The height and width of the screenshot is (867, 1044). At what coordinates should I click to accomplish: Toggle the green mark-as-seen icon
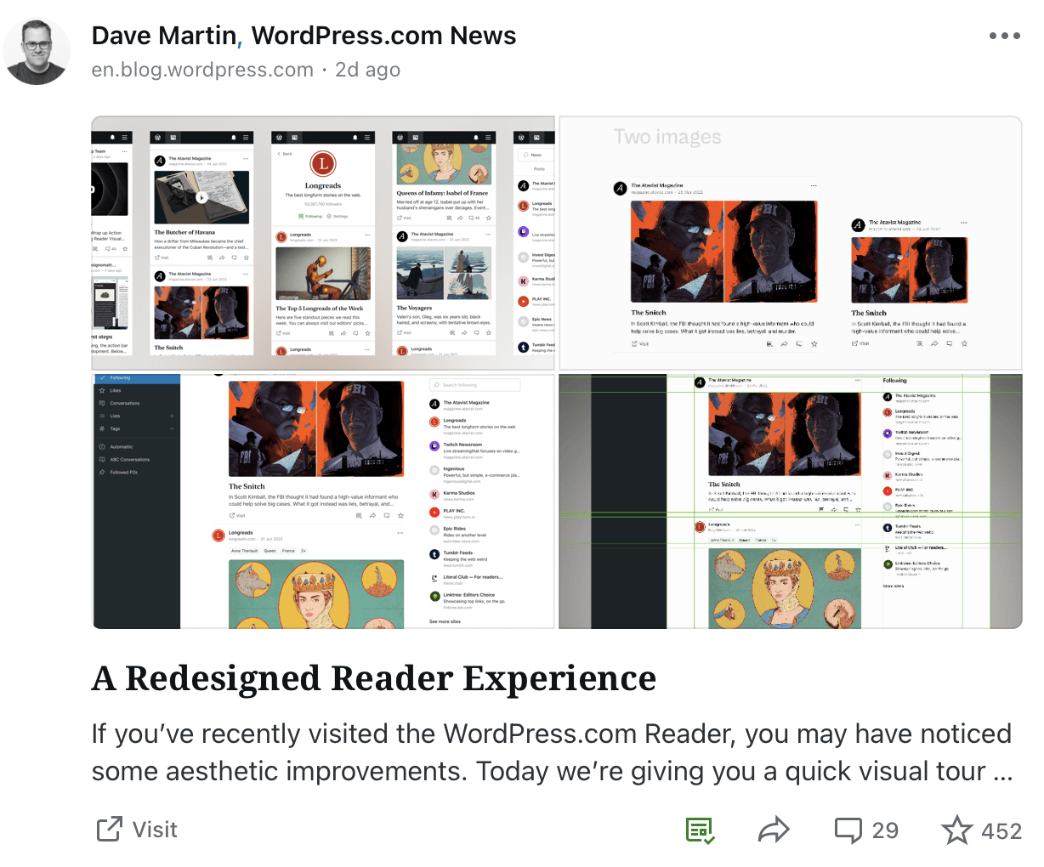(x=700, y=830)
